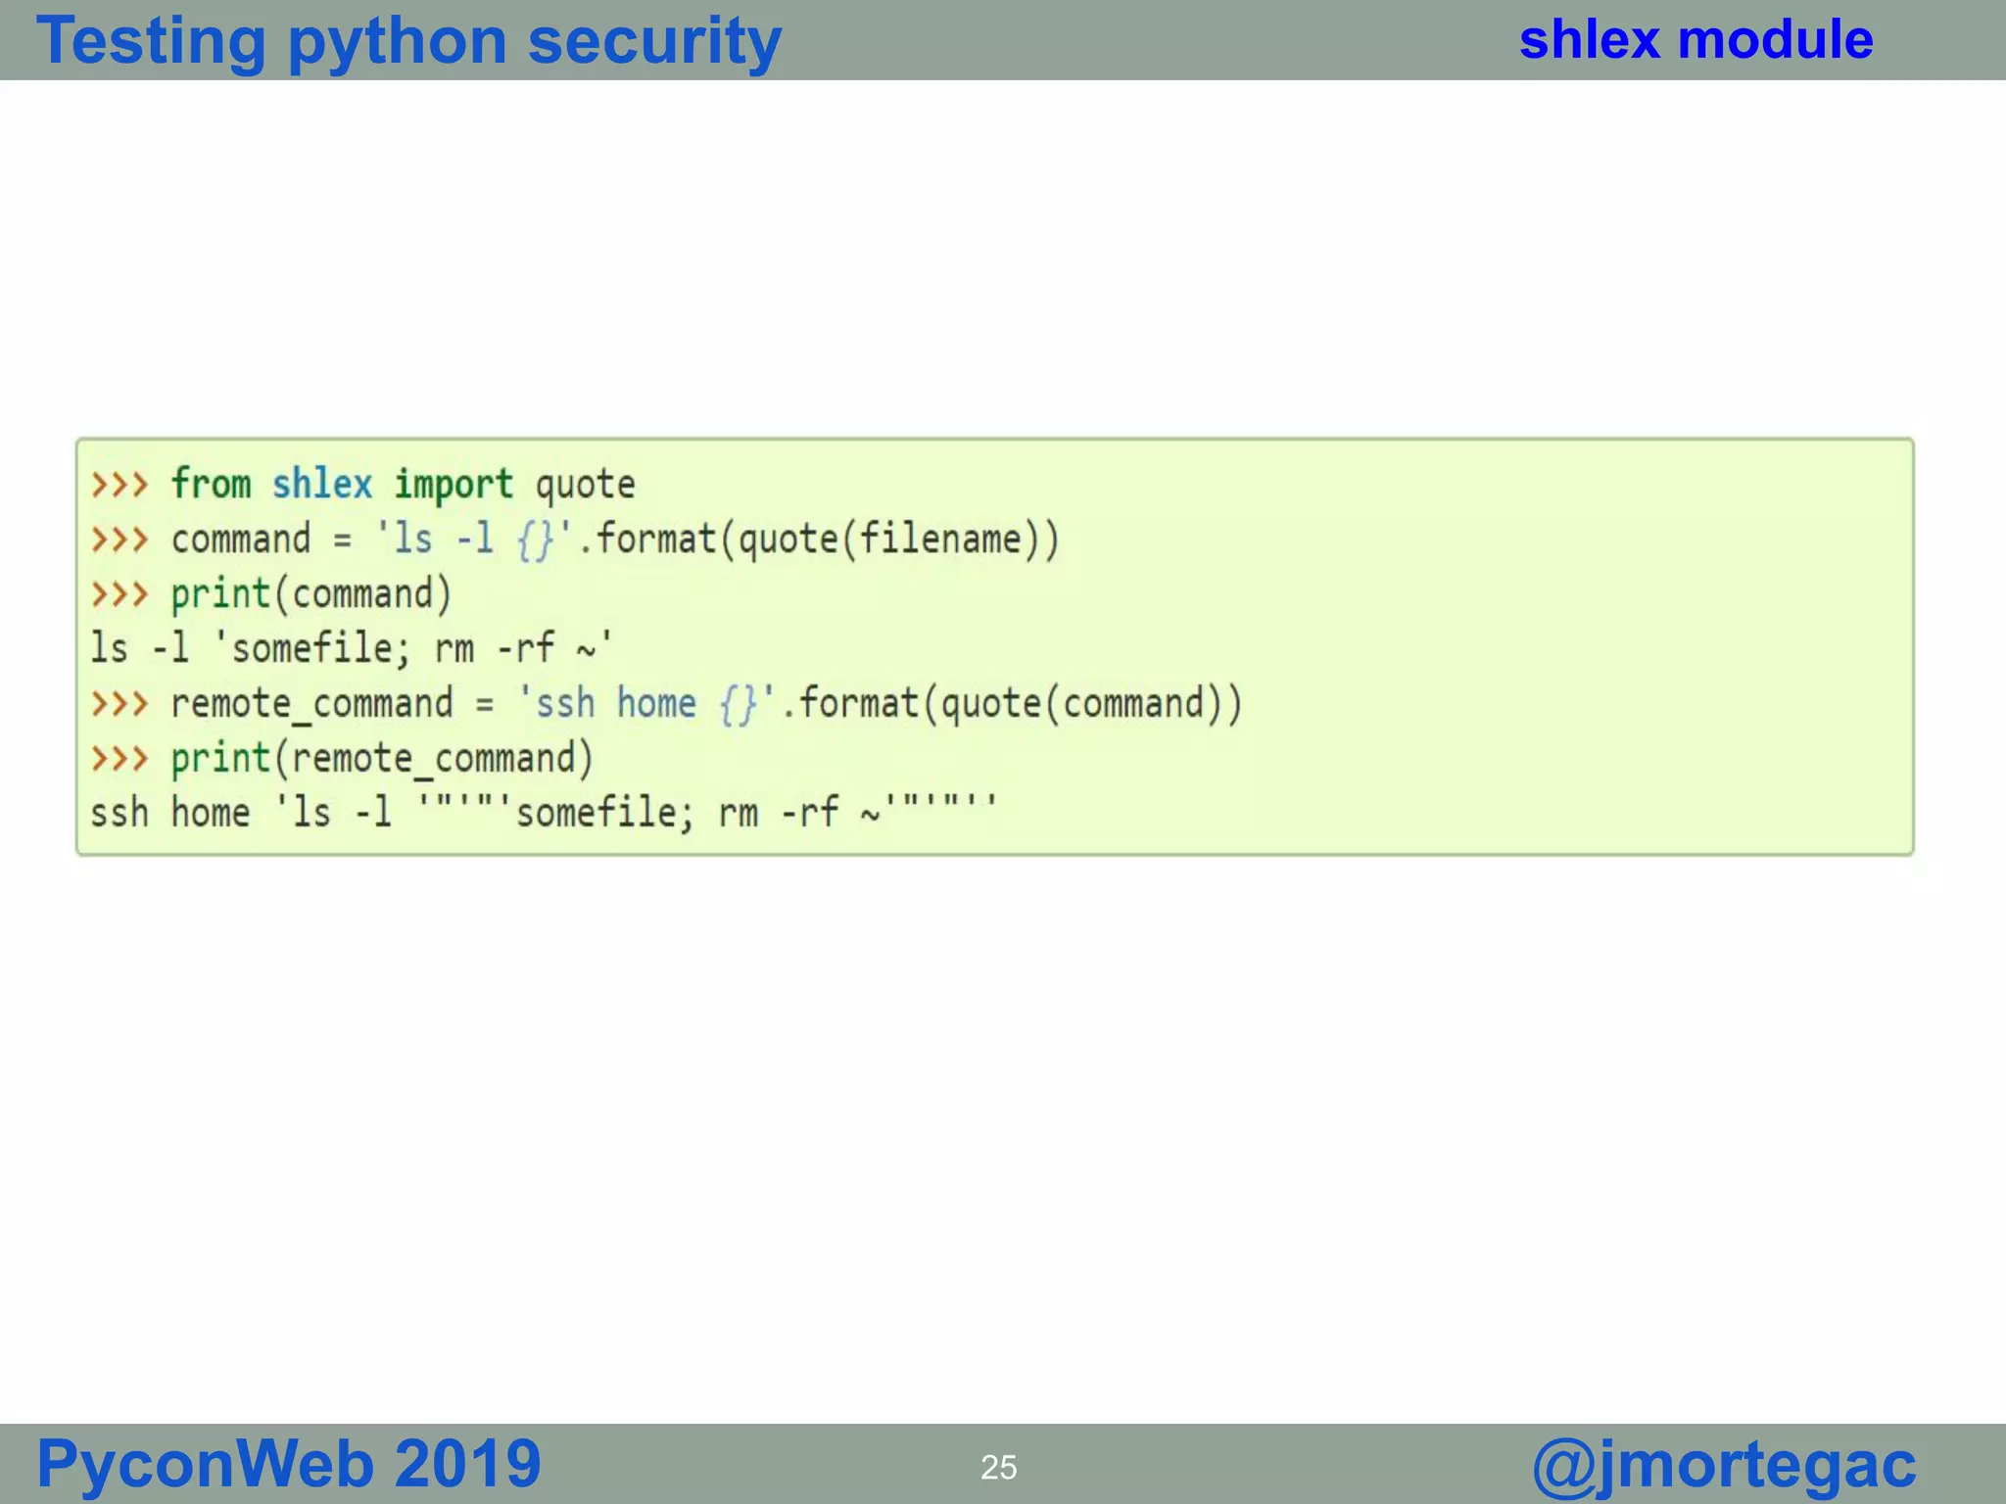Click the "command = 'ls -l {}'.format" code line
This screenshot has width=2006, height=1504.
point(575,540)
